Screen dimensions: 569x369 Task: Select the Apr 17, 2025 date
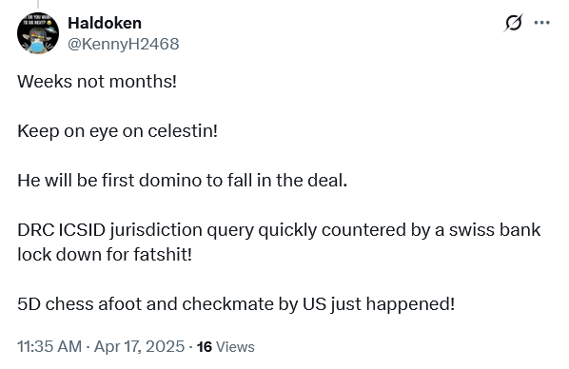(139, 346)
